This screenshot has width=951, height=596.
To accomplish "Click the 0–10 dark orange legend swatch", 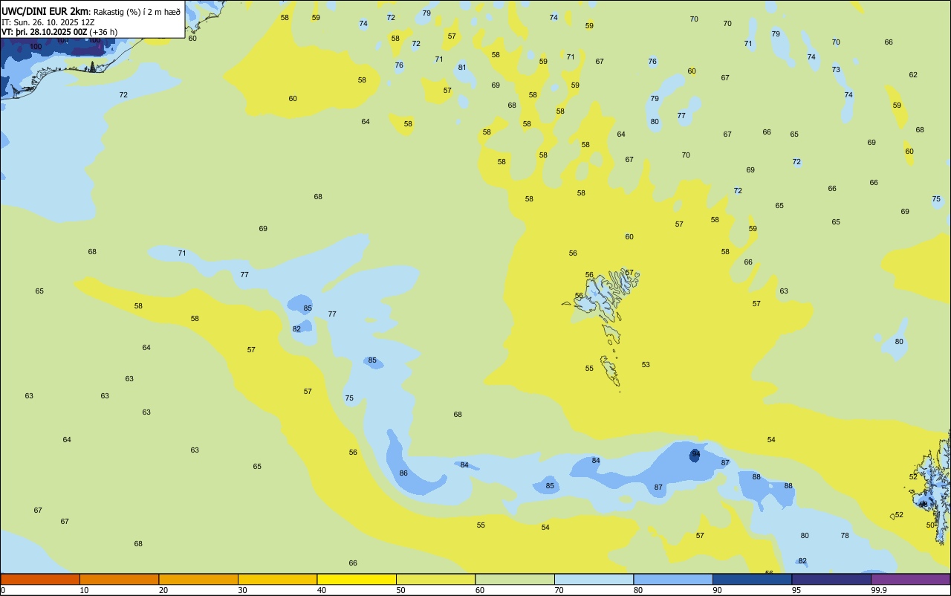I will [x=40, y=579].
